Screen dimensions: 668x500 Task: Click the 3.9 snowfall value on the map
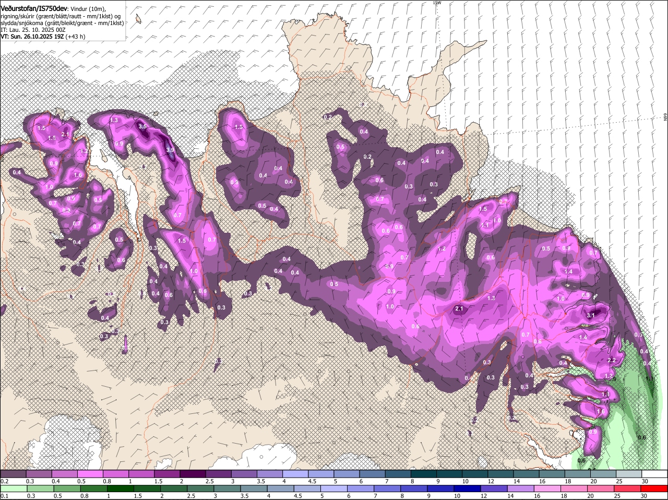click(170, 150)
